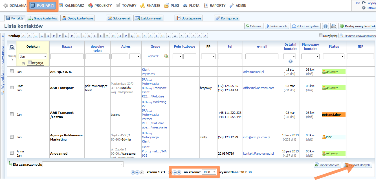Image resolution: width=376 pixels, height=180 pixels.
Task: Expand the na stronie 1000 dropdown
Action: pos(209,172)
